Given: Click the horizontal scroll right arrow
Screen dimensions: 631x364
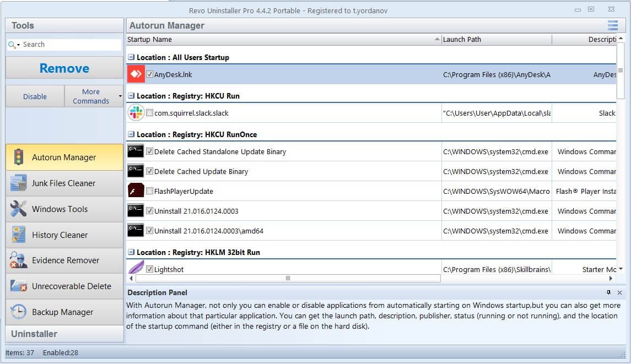Looking at the screenshot, I should coord(611,278).
